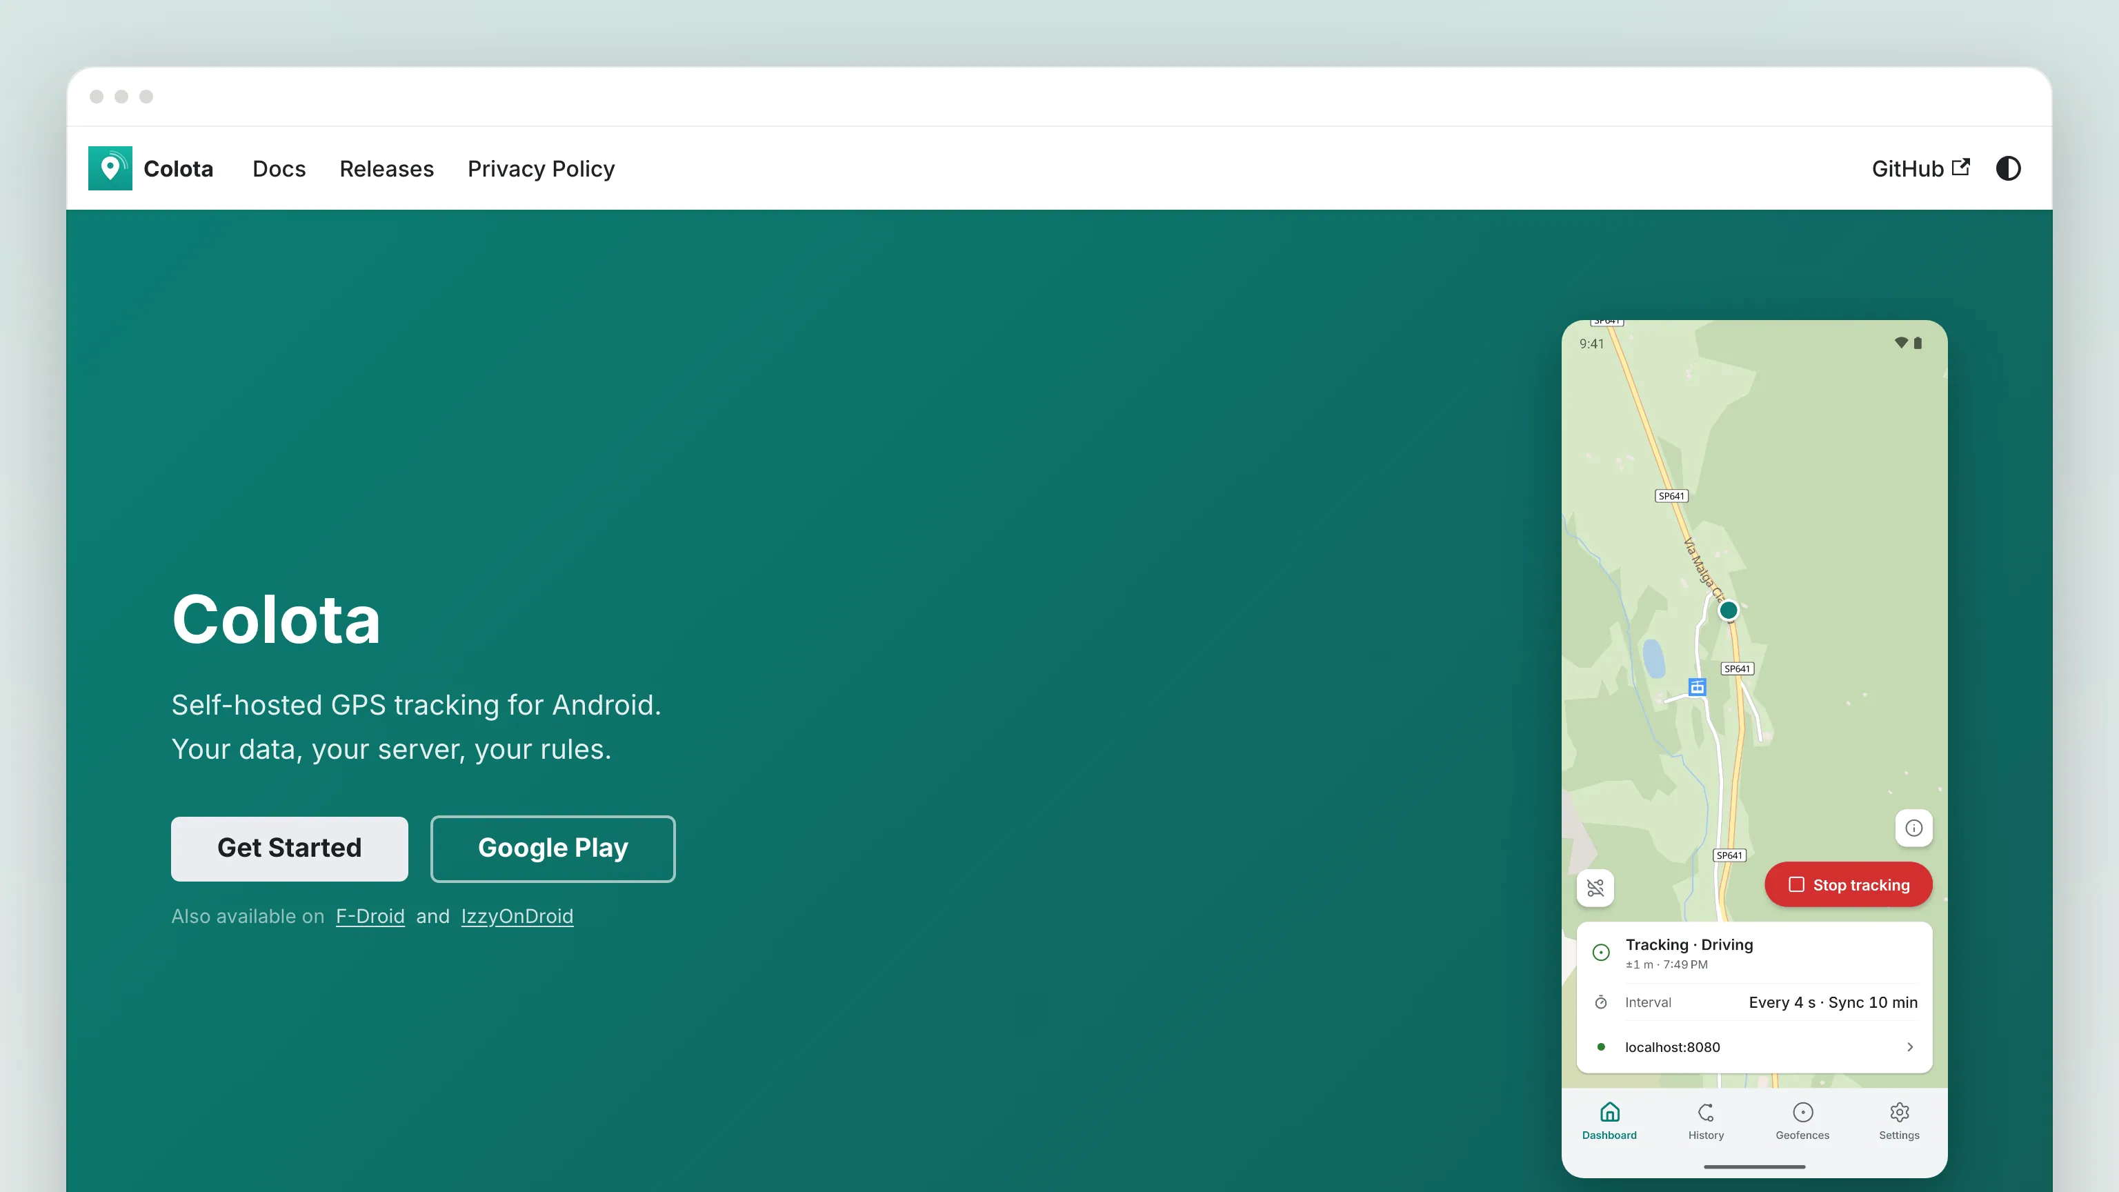The width and height of the screenshot is (2119, 1192).
Task: Select the Dashboard tab
Action: pyautogui.click(x=1610, y=1121)
